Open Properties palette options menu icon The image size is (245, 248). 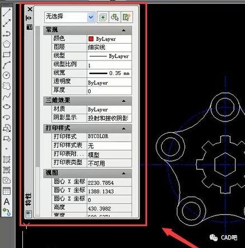pyautogui.click(x=29, y=27)
